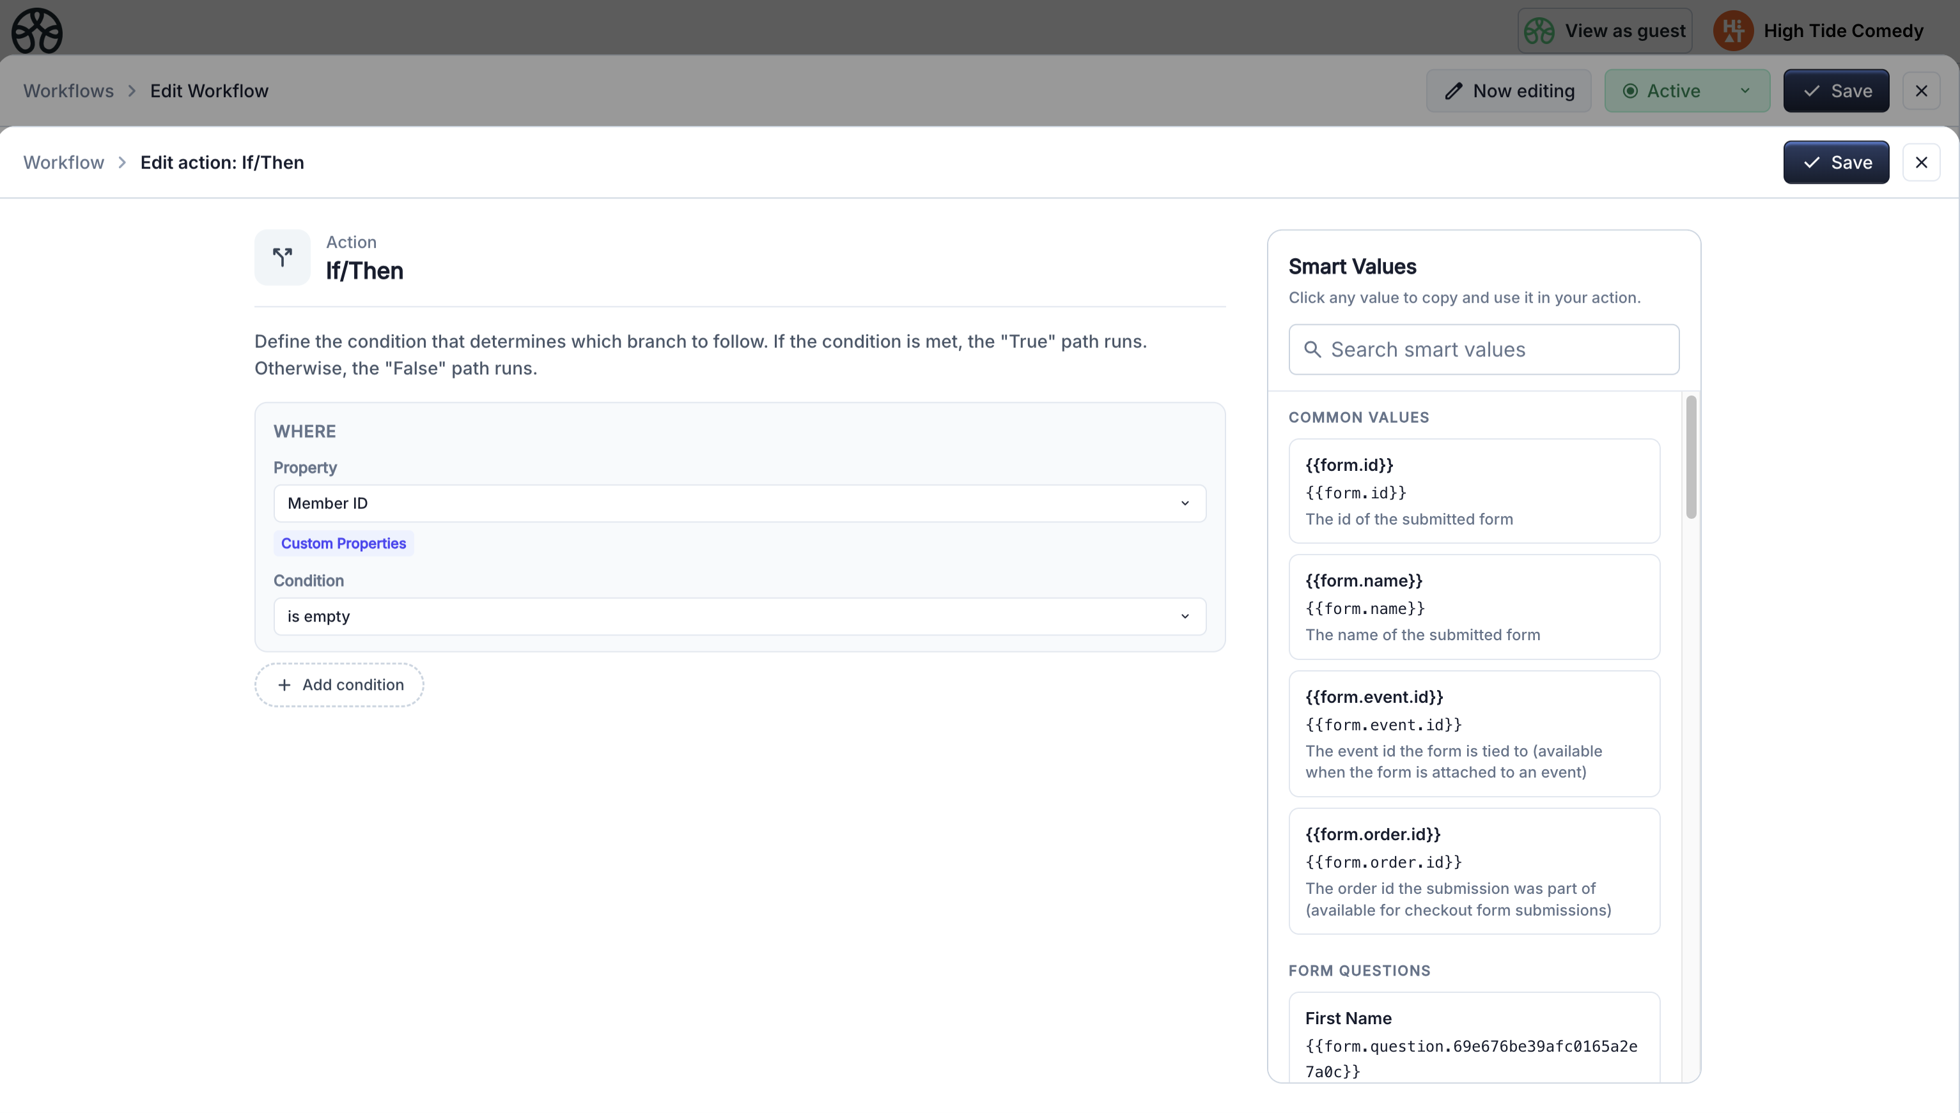Click the app logo icon in top-left corner
1960x1113 pixels.
[36, 31]
